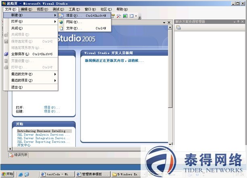Click the 打开 项目(P)... link
The image size is (247, 178).
[52, 107]
